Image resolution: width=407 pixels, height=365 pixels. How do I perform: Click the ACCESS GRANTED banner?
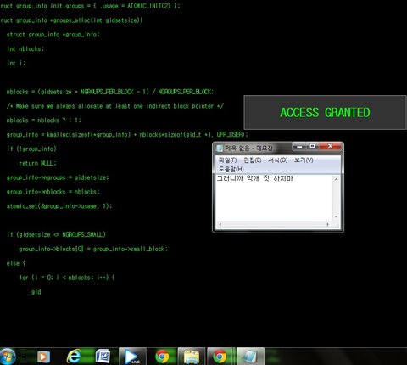tap(325, 113)
